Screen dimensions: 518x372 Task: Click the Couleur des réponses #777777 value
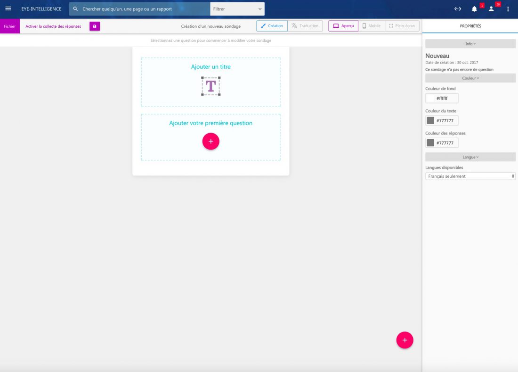tap(445, 143)
